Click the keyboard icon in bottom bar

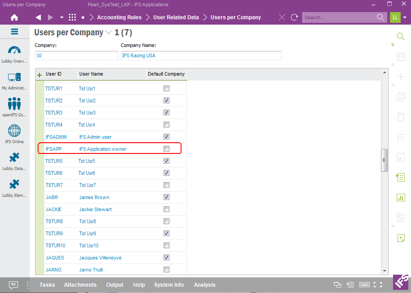coord(364,285)
